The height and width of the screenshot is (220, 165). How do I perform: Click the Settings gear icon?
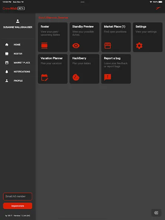tap(139, 46)
